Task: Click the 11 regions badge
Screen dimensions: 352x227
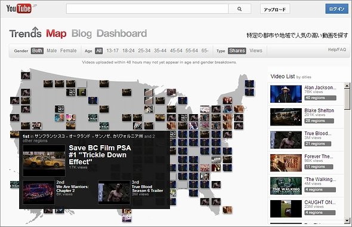Action: tap(319, 167)
